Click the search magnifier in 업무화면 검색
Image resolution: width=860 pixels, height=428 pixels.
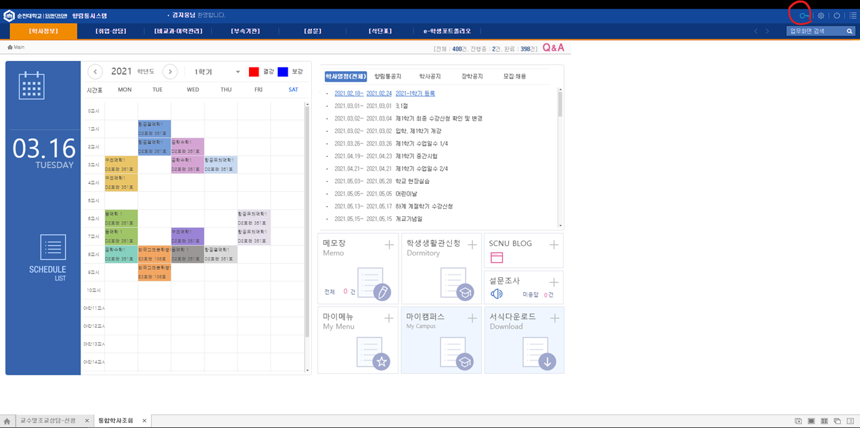coord(850,31)
